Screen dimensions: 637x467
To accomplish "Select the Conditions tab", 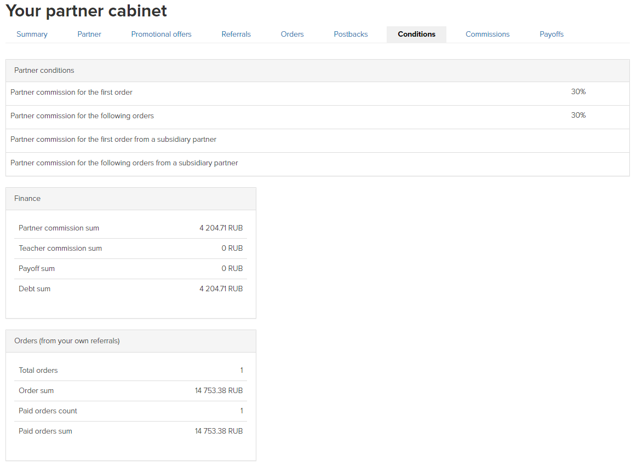I will (416, 34).
